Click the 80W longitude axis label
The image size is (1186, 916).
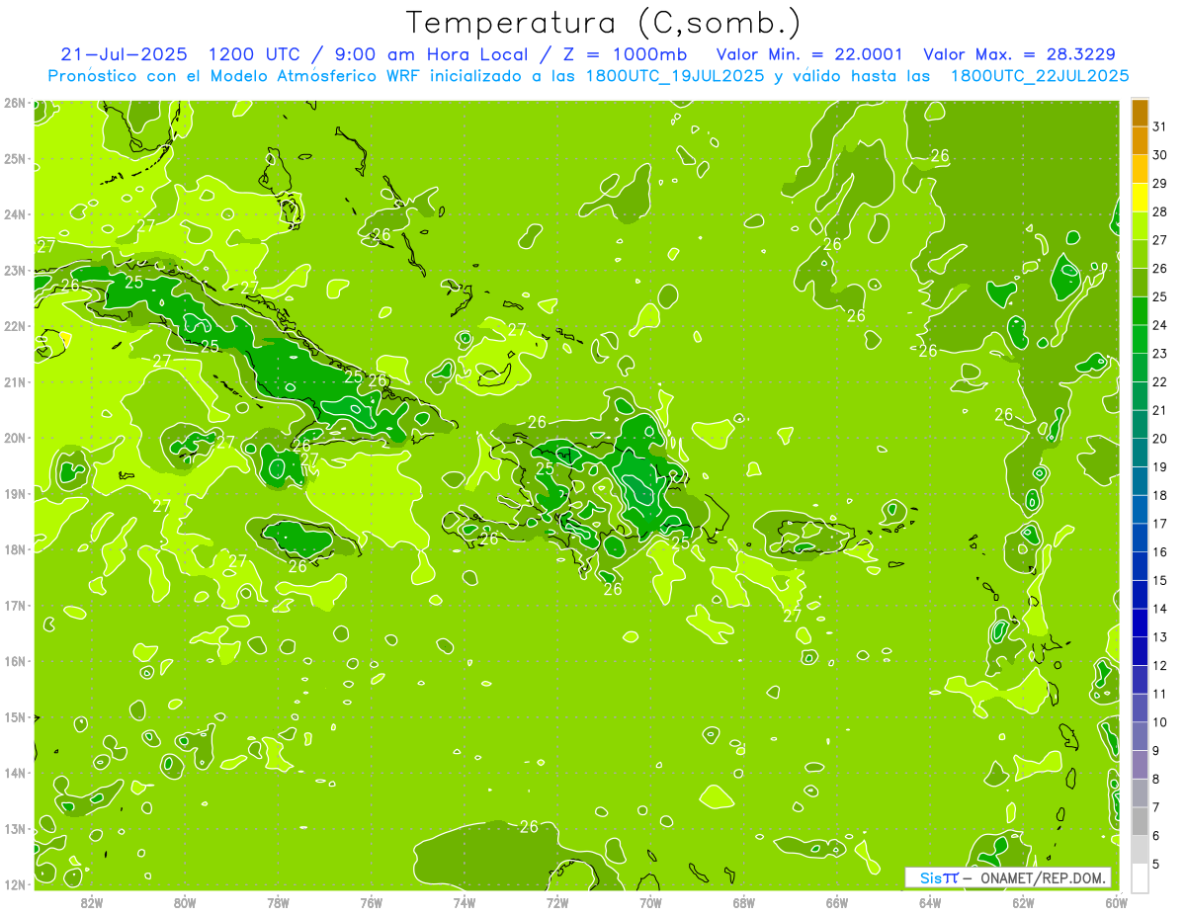tap(185, 901)
